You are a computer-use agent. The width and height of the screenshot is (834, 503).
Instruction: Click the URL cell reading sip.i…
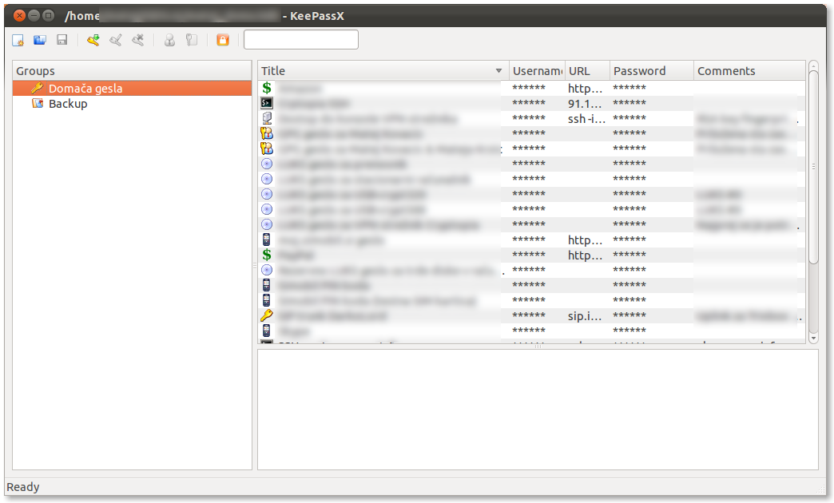click(x=585, y=316)
